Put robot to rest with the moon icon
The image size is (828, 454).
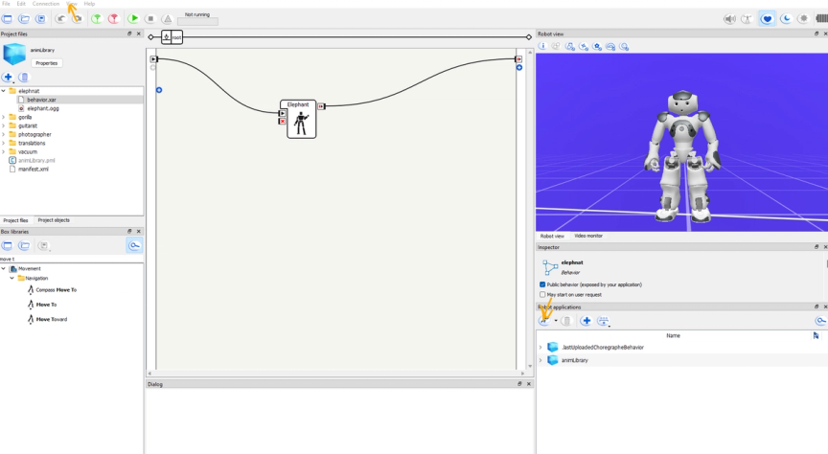pos(786,19)
